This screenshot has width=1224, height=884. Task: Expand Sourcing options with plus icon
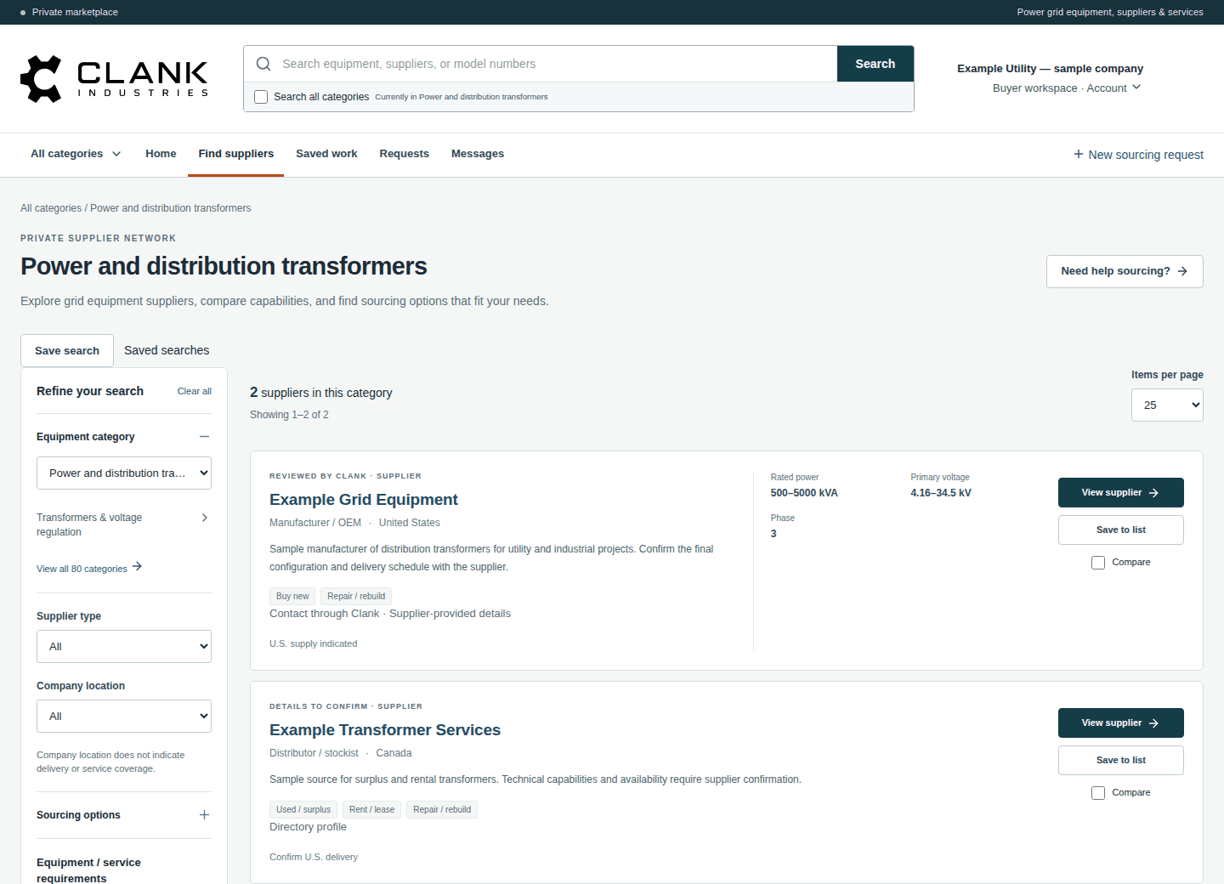point(204,814)
